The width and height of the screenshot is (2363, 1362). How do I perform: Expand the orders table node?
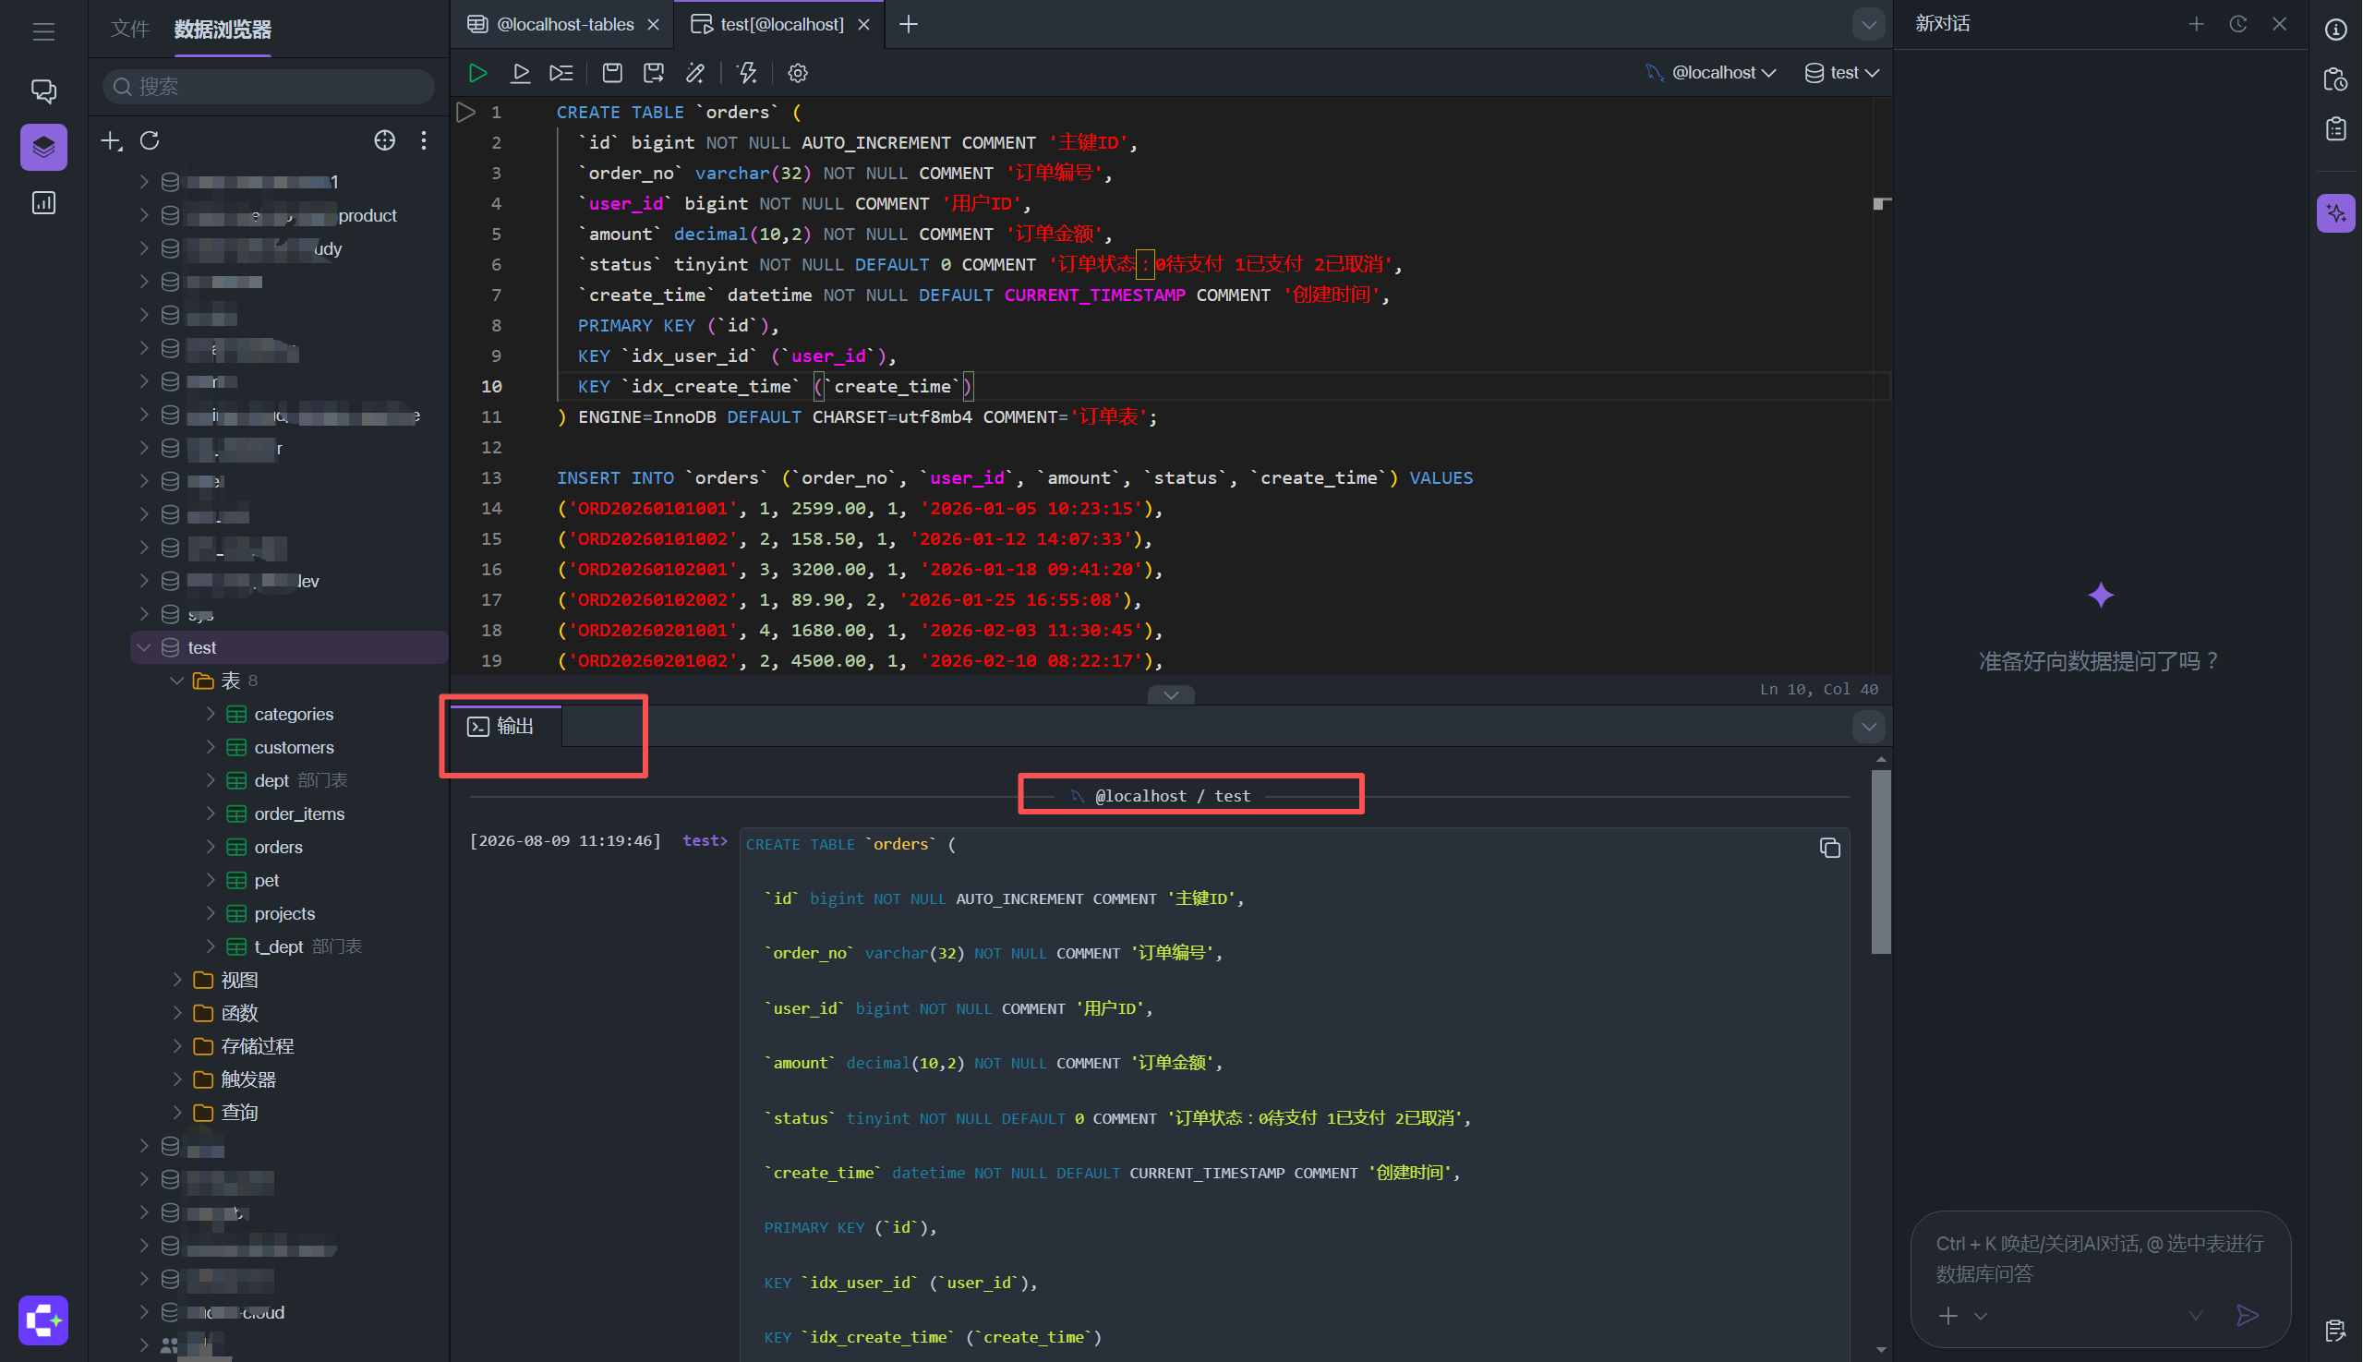pos(211,847)
